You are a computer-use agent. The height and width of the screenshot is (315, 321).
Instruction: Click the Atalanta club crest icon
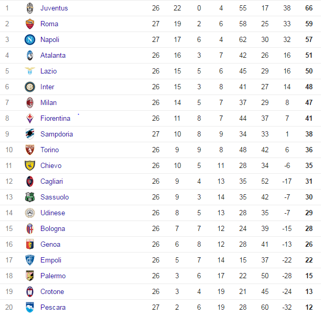coord(29,55)
